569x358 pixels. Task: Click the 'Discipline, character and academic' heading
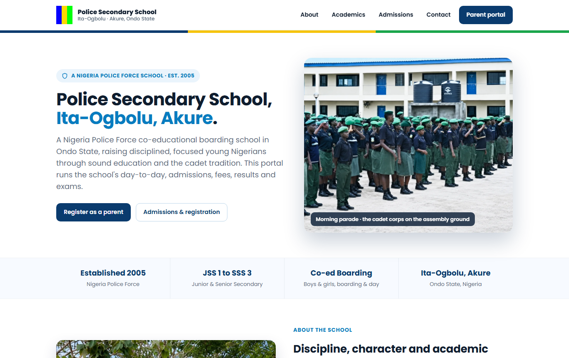tap(391, 349)
